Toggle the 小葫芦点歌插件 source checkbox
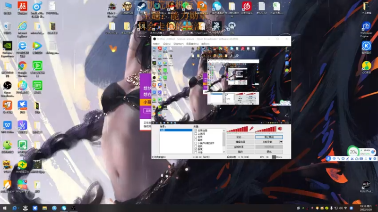Image resolution: width=378 pixels, height=212 pixels. 196,143
